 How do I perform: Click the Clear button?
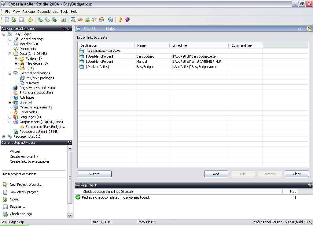click(x=296, y=174)
